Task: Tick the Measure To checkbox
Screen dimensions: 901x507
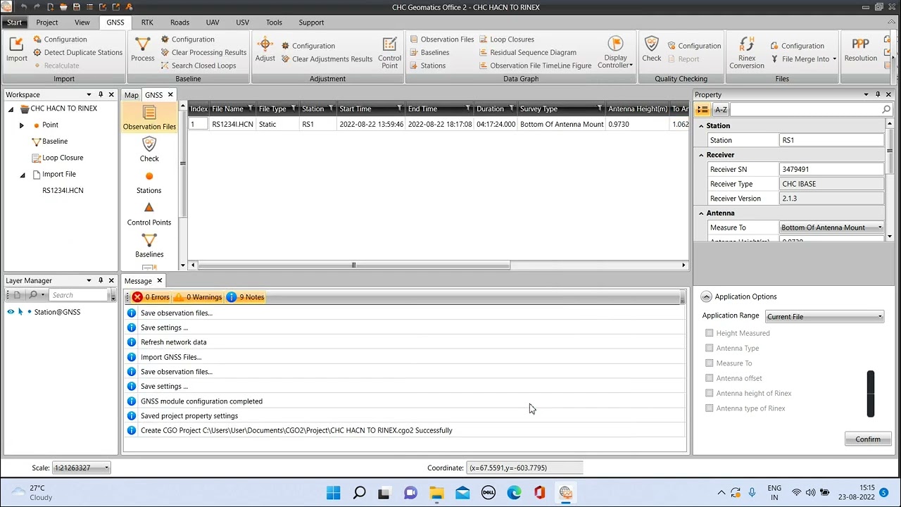Action: click(710, 363)
